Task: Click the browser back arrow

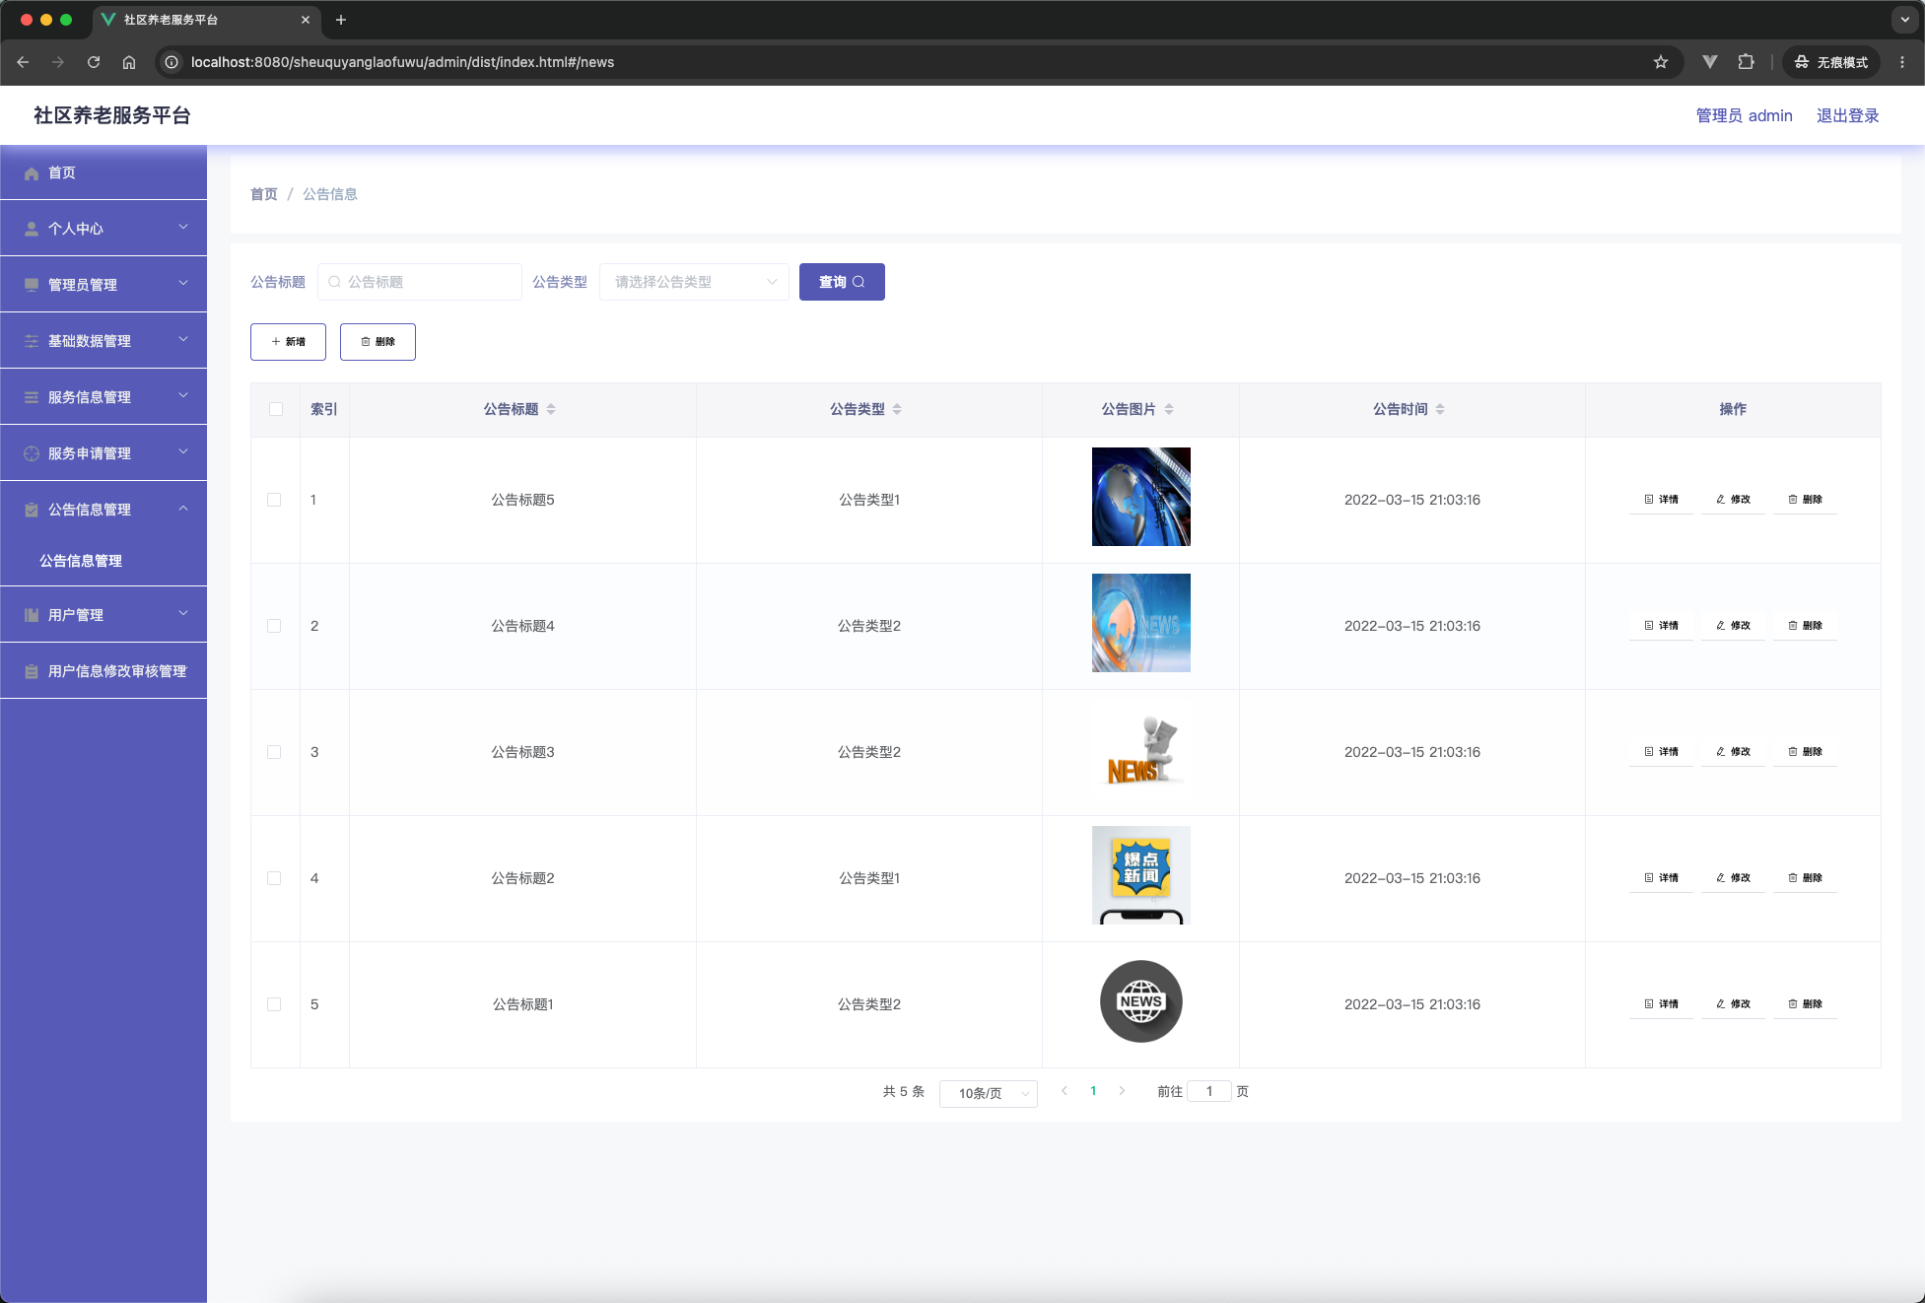Action: (23, 62)
